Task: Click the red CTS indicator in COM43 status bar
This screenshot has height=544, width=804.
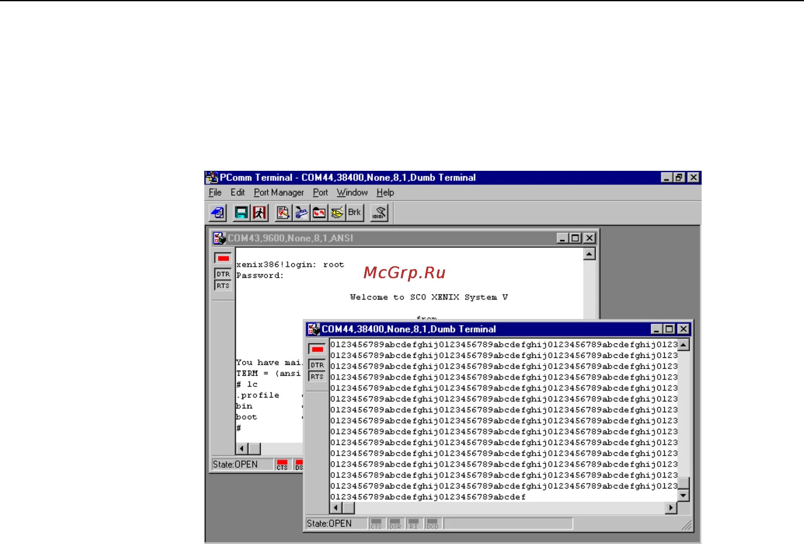Action: tap(282, 464)
